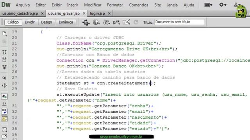Click 'Class.forName' code on line 21
This screenshot has height=140, width=250.
74,43
